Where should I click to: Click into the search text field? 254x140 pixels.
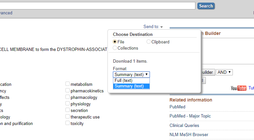point(98,6)
